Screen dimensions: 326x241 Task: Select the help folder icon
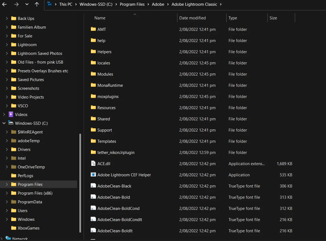point(93,40)
